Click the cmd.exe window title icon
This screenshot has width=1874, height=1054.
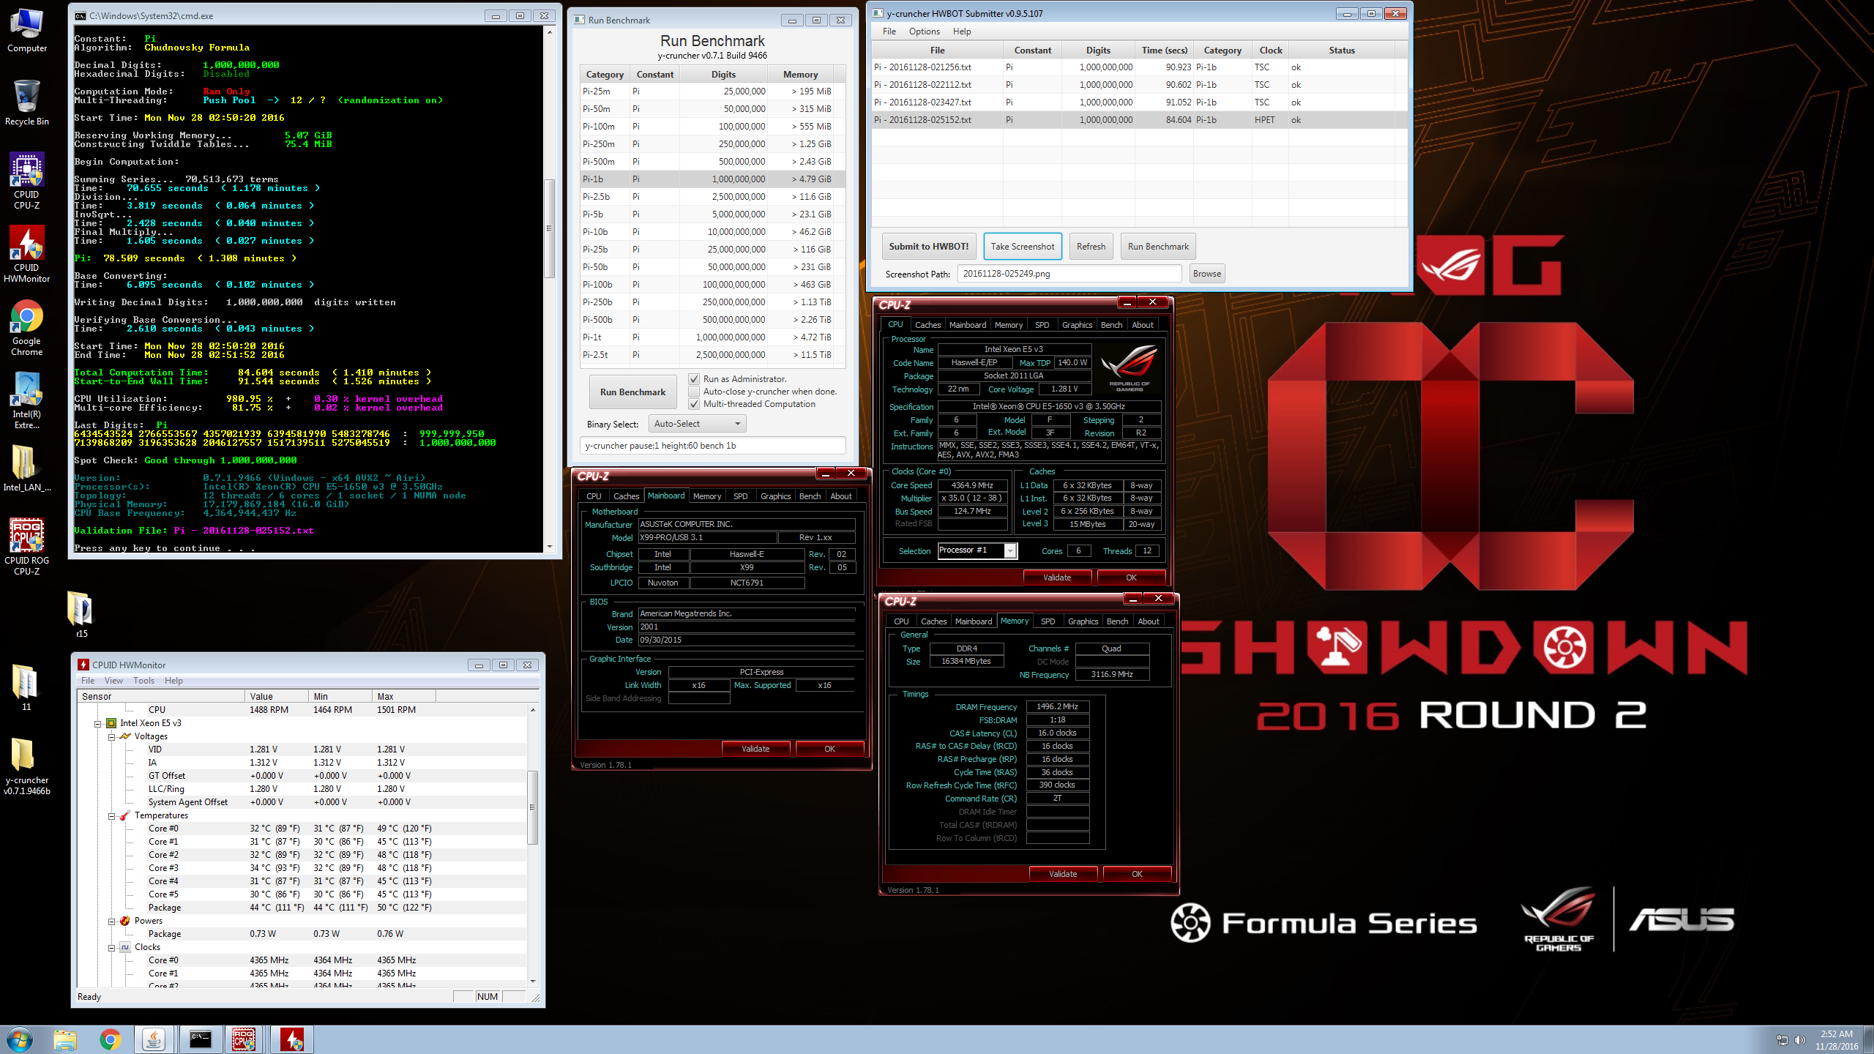point(81,15)
